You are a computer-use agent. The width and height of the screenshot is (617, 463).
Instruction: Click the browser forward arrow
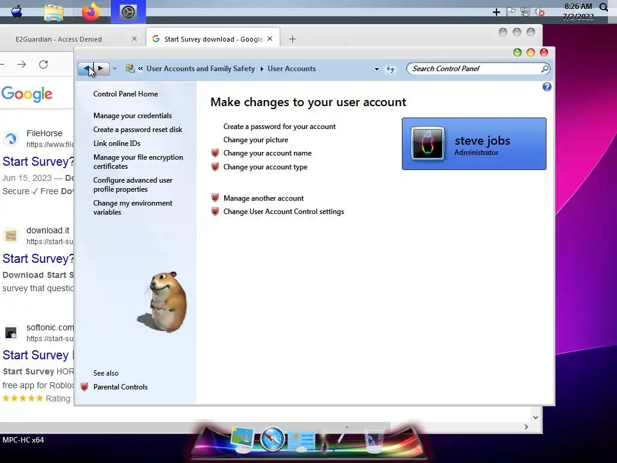[22, 65]
